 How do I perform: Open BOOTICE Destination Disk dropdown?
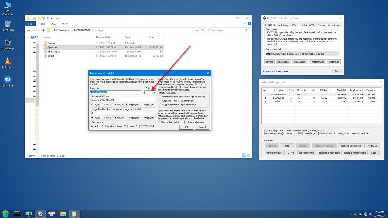[x=302, y=54]
